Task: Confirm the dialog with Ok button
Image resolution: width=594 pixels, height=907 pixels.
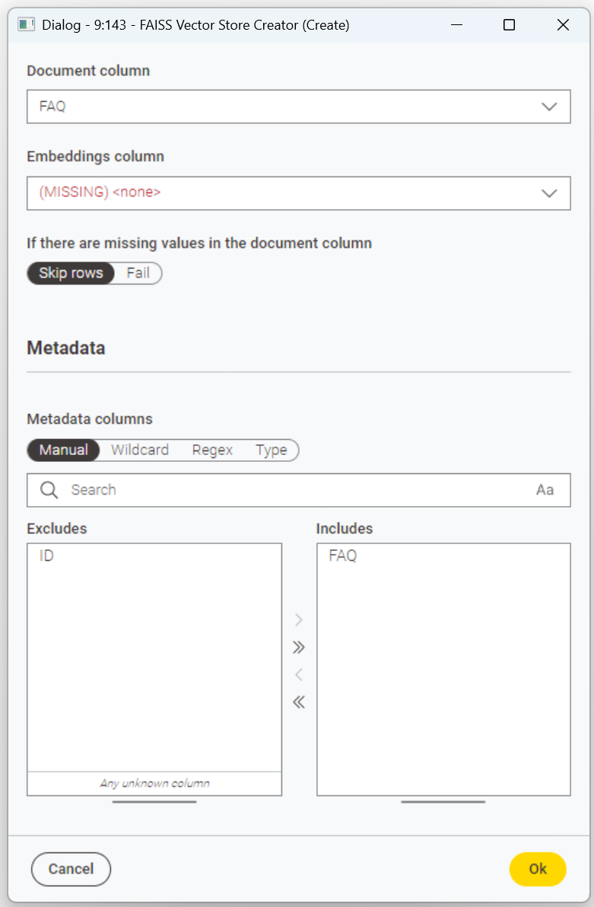Action: [x=538, y=869]
